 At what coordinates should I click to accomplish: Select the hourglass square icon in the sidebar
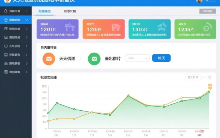point(6,55)
